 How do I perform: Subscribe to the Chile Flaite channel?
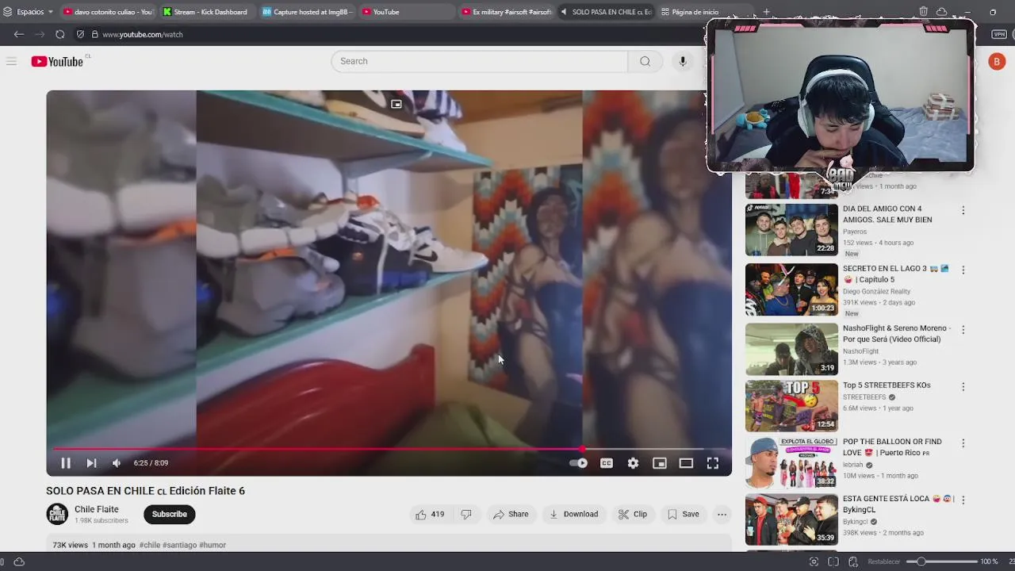pos(170,514)
